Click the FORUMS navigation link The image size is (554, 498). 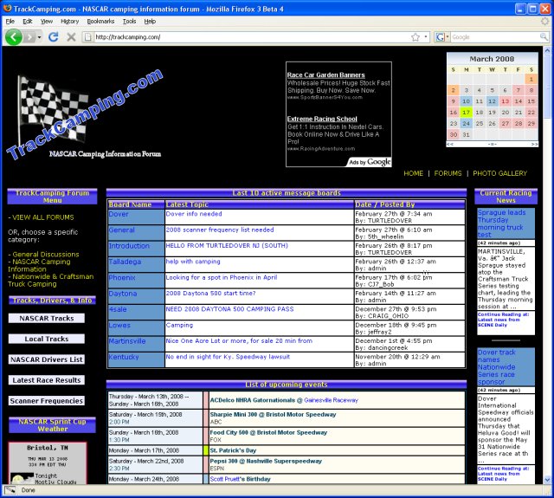(x=448, y=173)
